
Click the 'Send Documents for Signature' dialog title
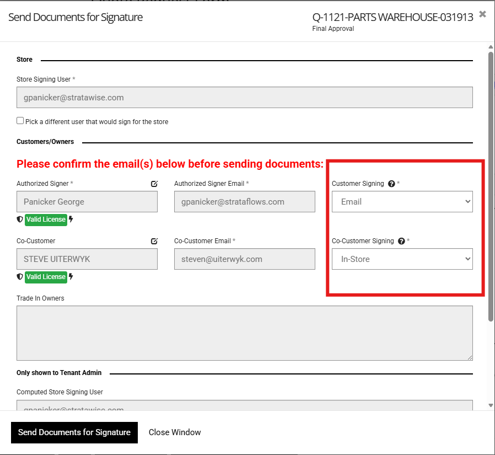76,17
